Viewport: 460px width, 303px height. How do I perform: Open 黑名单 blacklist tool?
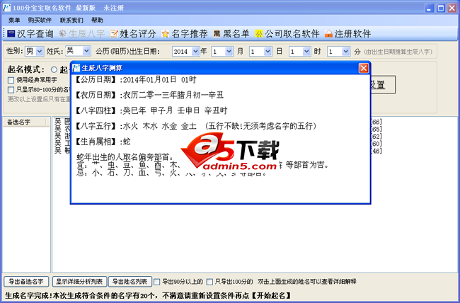(x=231, y=33)
